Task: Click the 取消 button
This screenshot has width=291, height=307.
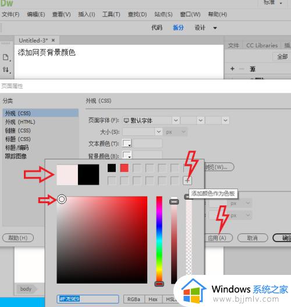Action: [253, 238]
